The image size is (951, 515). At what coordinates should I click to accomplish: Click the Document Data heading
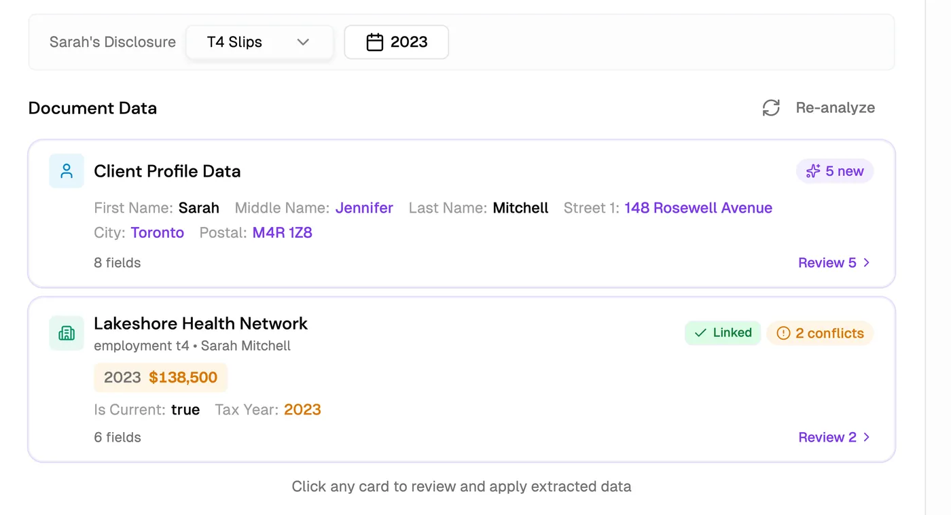92,108
